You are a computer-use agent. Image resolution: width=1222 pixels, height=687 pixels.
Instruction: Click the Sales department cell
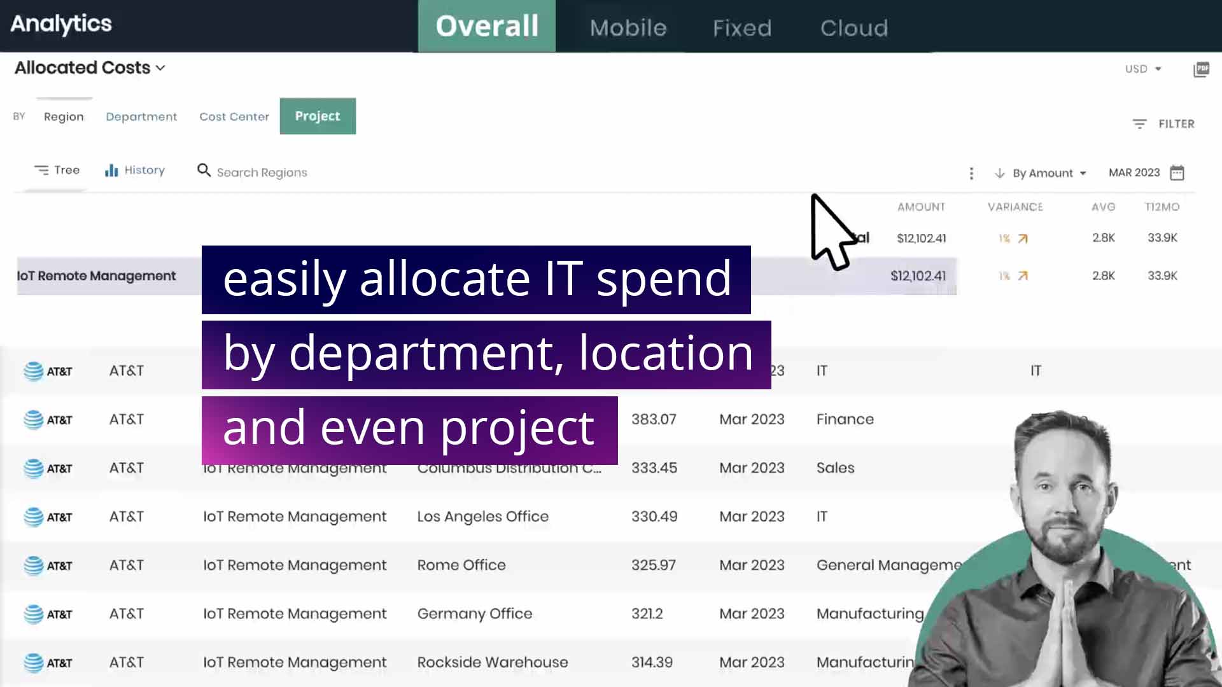(x=835, y=468)
